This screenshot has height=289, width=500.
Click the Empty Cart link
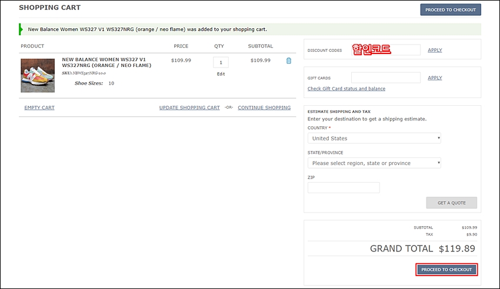pos(39,107)
